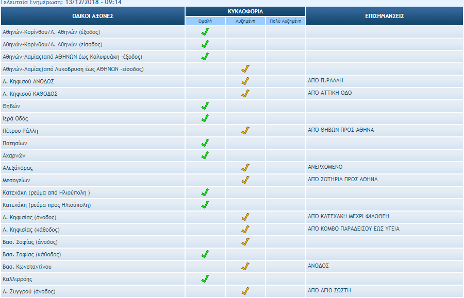Click yellow checkmark for Αλεξάνδρας row
The width and height of the screenshot is (464, 298).
pyautogui.click(x=245, y=168)
